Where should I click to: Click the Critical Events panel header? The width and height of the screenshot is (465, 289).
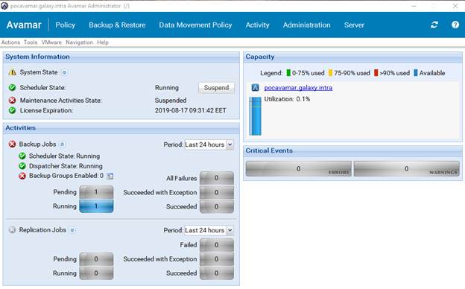click(x=353, y=150)
